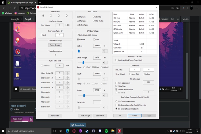This screenshot has width=201, height=134.
Task: Select second Performance profile radio button
Action: click(x=51, y=16)
